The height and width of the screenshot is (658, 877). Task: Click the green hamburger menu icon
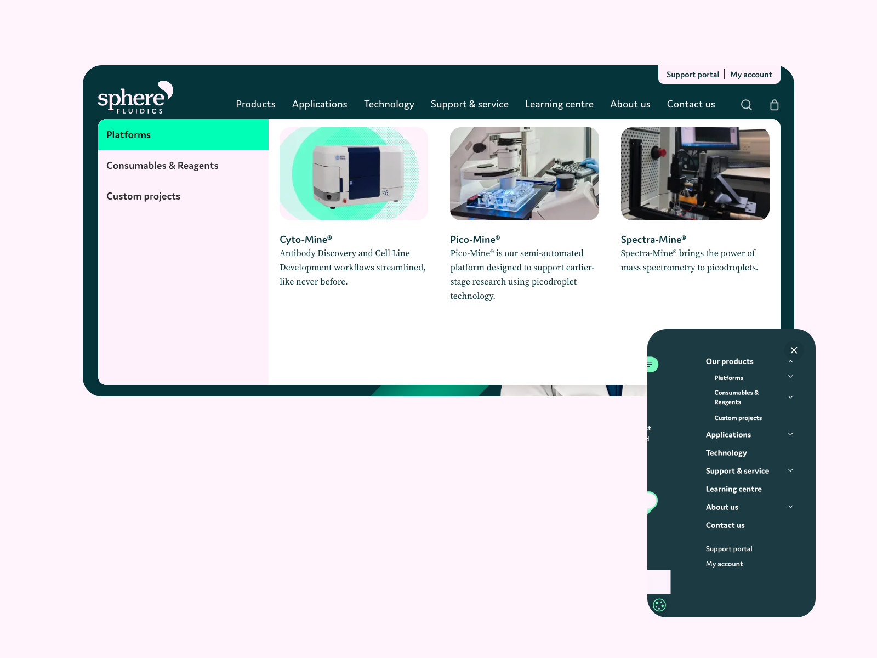click(x=651, y=365)
